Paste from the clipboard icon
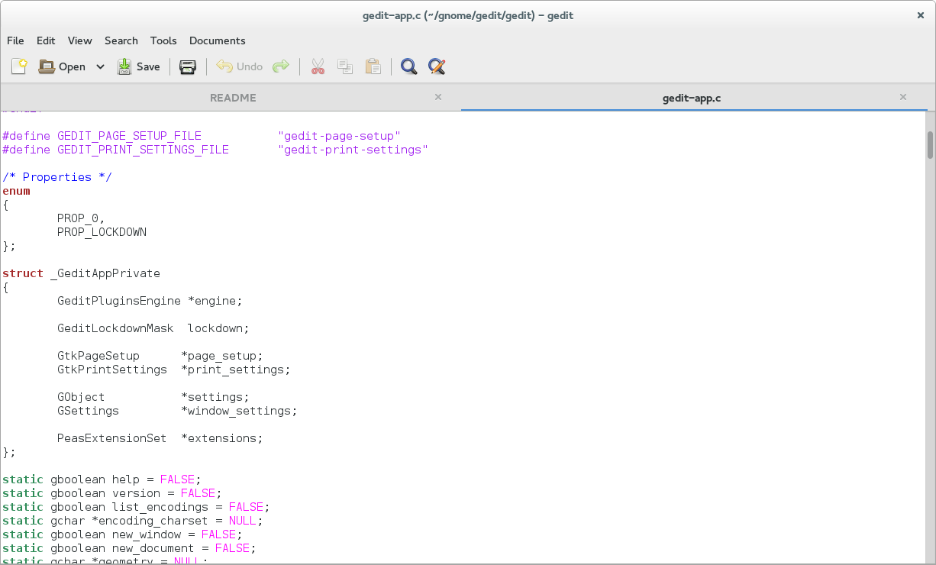The height and width of the screenshot is (565, 936). coord(373,66)
